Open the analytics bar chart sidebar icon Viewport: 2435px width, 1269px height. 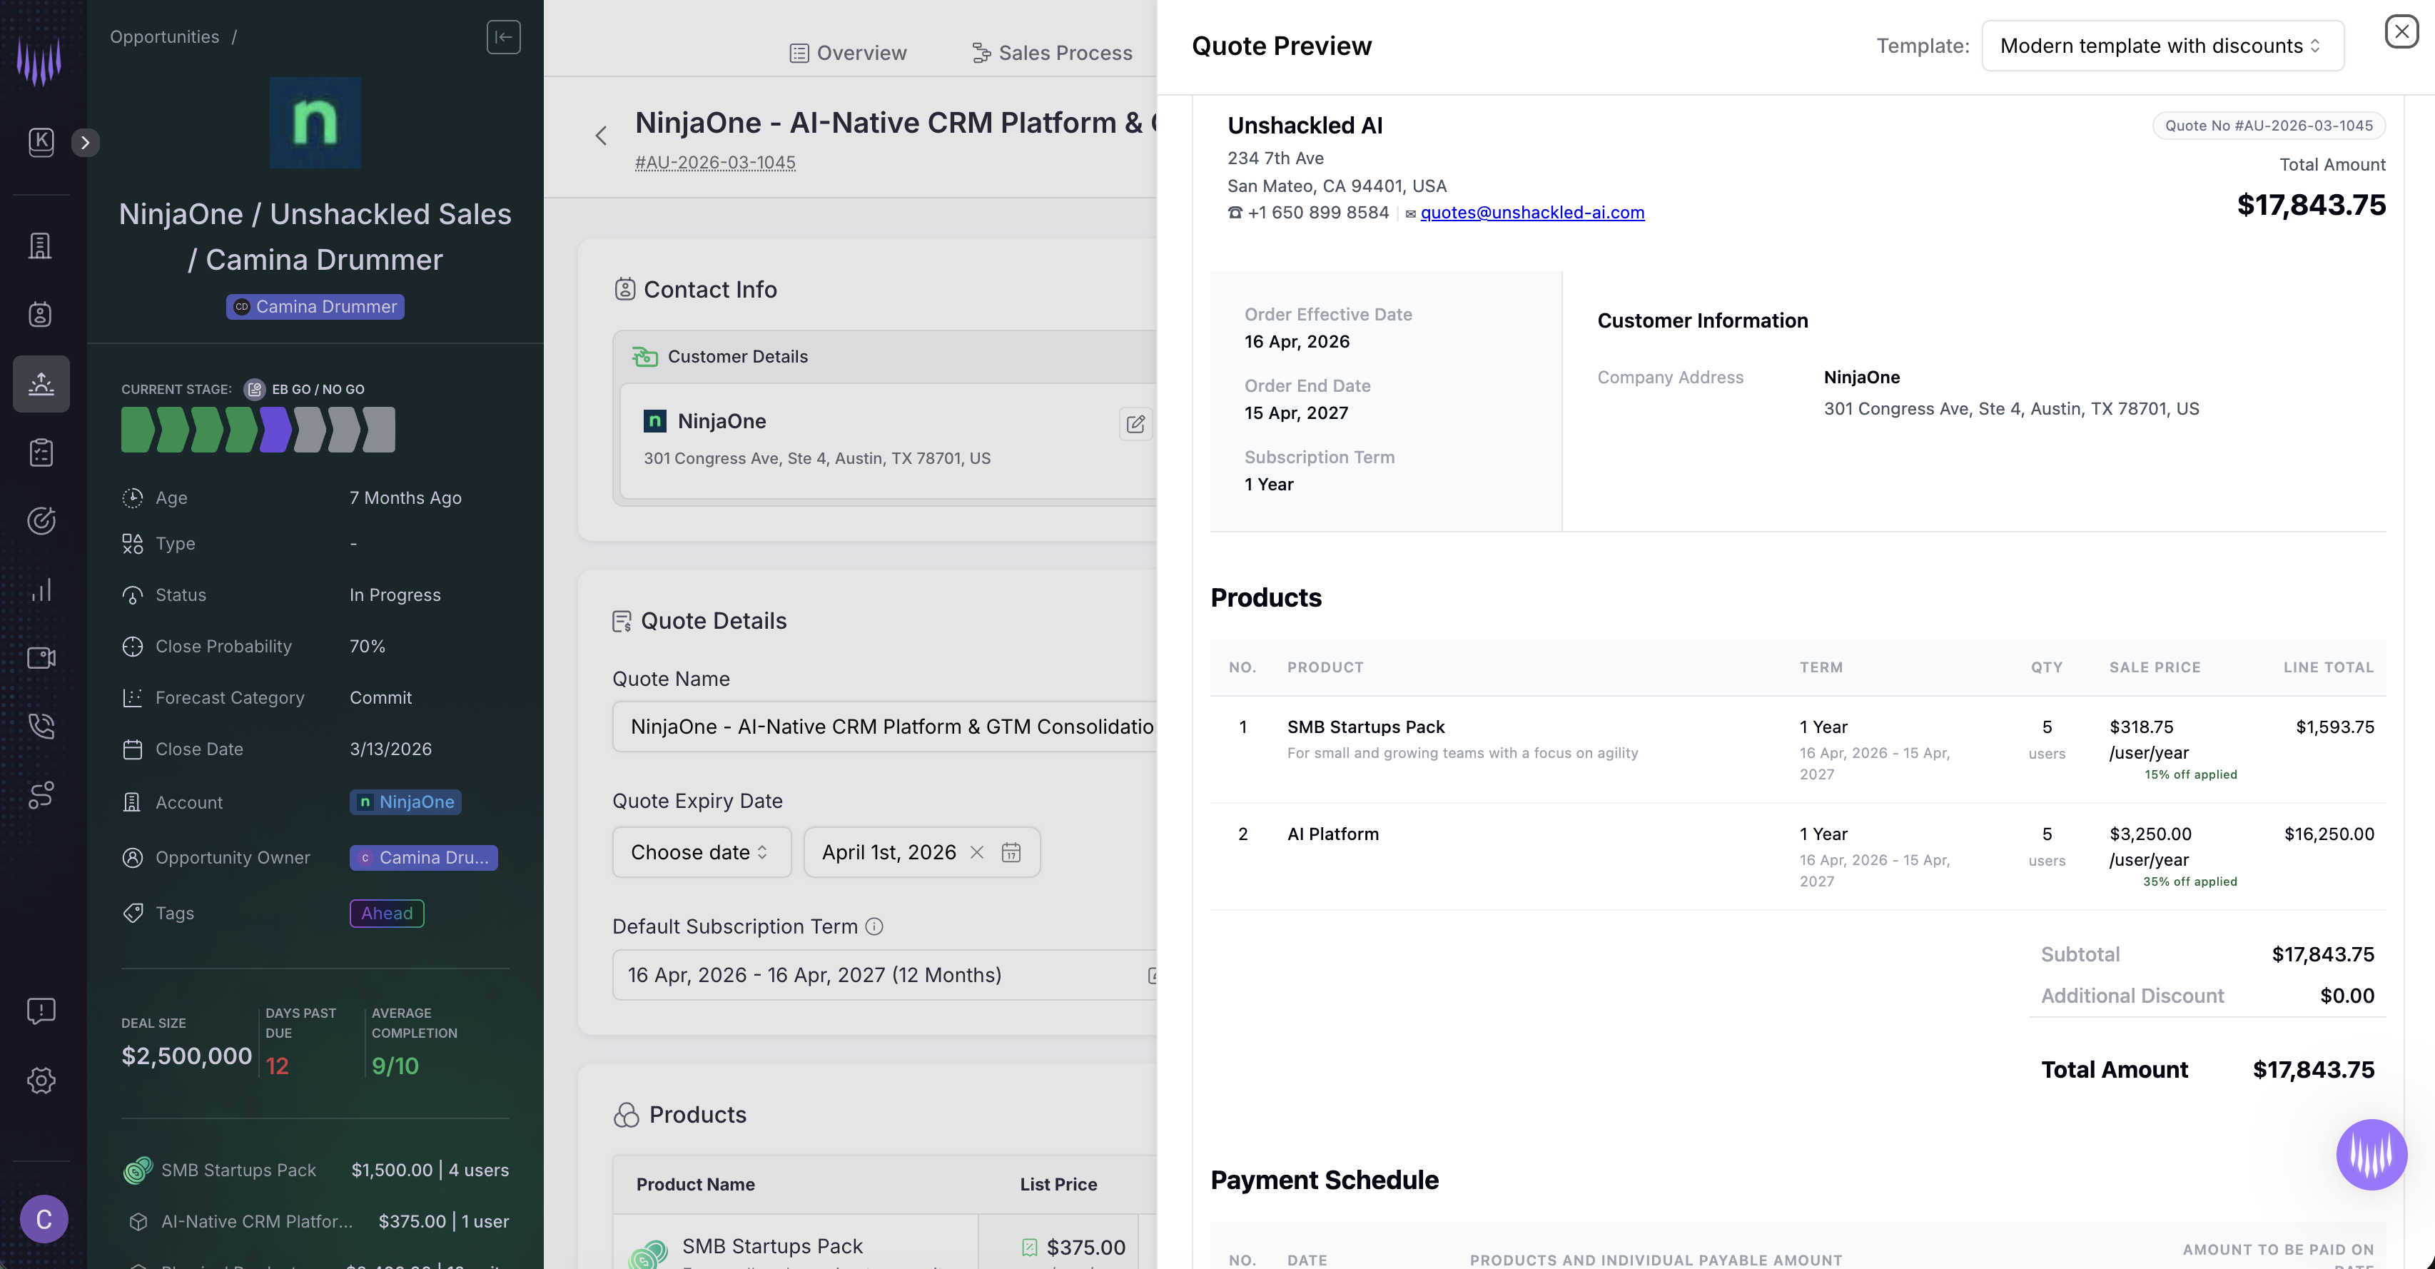coord(41,590)
